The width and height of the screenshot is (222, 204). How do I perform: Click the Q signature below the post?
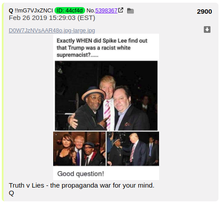tap(12, 193)
